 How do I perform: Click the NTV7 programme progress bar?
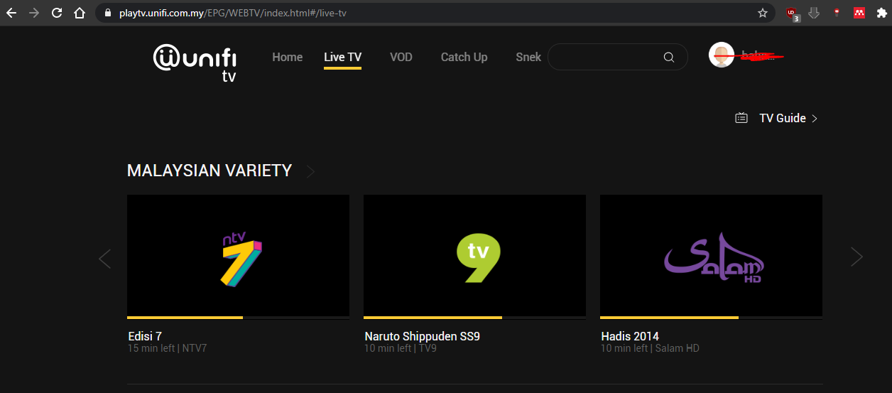[238, 317]
